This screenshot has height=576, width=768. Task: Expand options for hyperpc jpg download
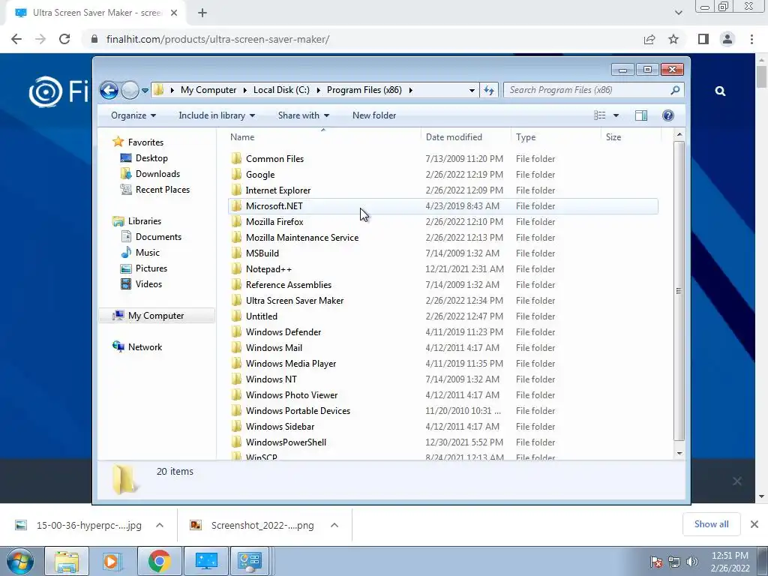[x=160, y=525]
